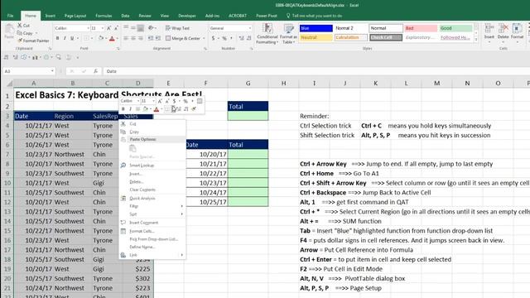Click Italic on the mini toolbar
The height and width of the screenshot is (298, 530).
131,109
